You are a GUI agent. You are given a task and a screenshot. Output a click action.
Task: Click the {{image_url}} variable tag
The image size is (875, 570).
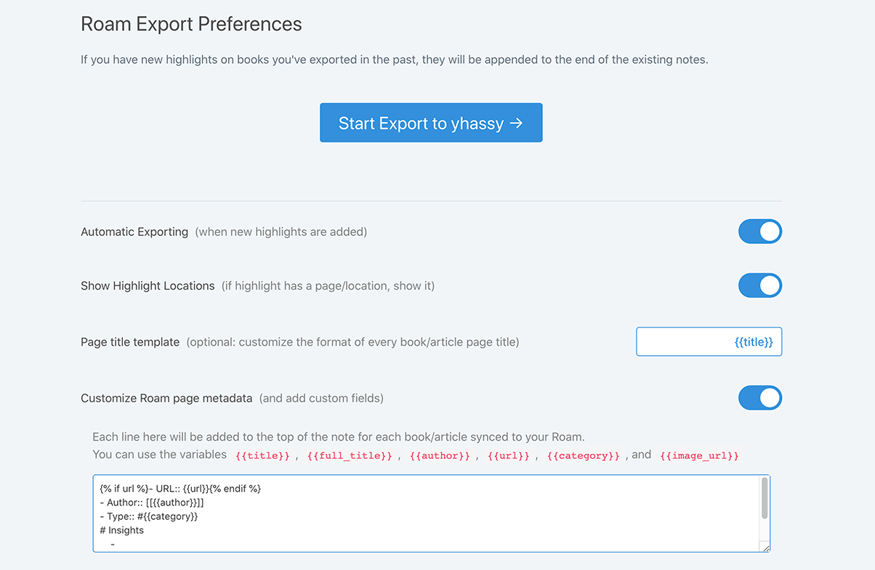tap(699, 456)
